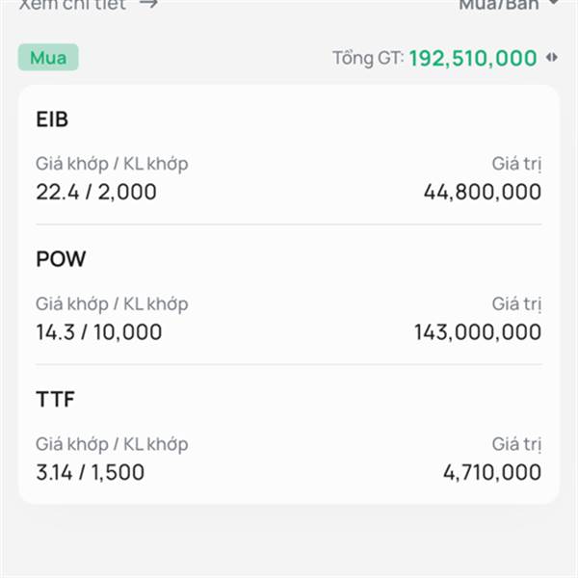Tap TTF value 4,710,000

(492, 472)
